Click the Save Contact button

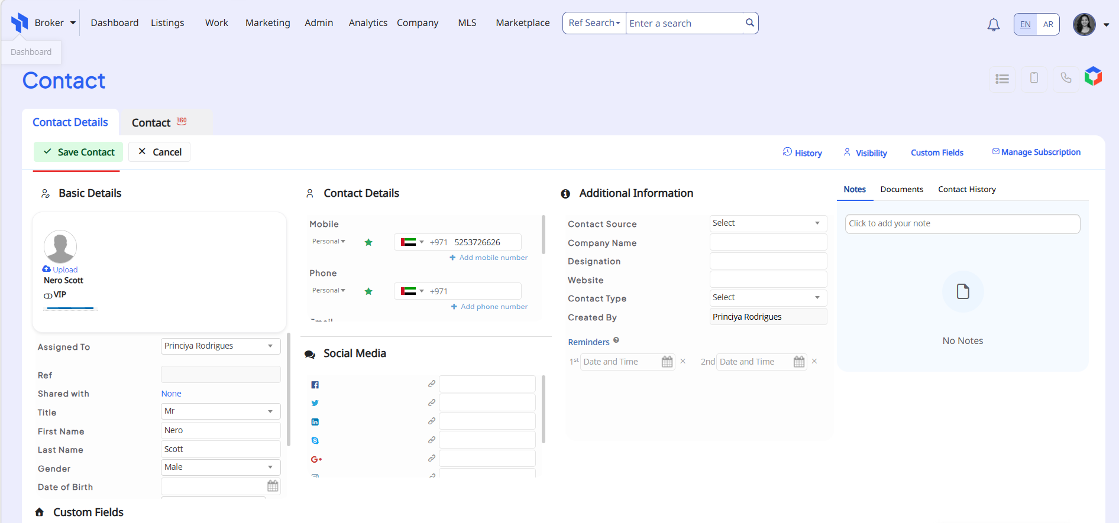[x=79, y=152]
